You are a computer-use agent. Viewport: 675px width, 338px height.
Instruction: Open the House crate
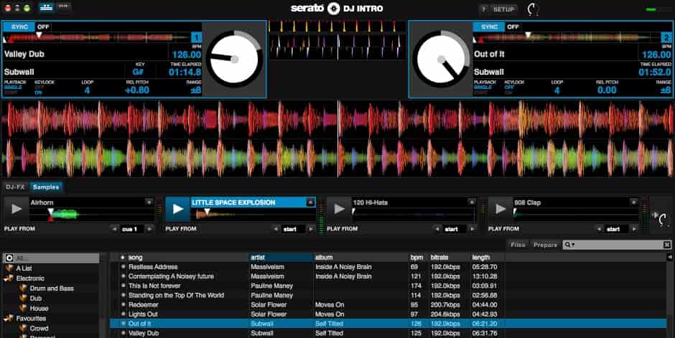point(39,309)
